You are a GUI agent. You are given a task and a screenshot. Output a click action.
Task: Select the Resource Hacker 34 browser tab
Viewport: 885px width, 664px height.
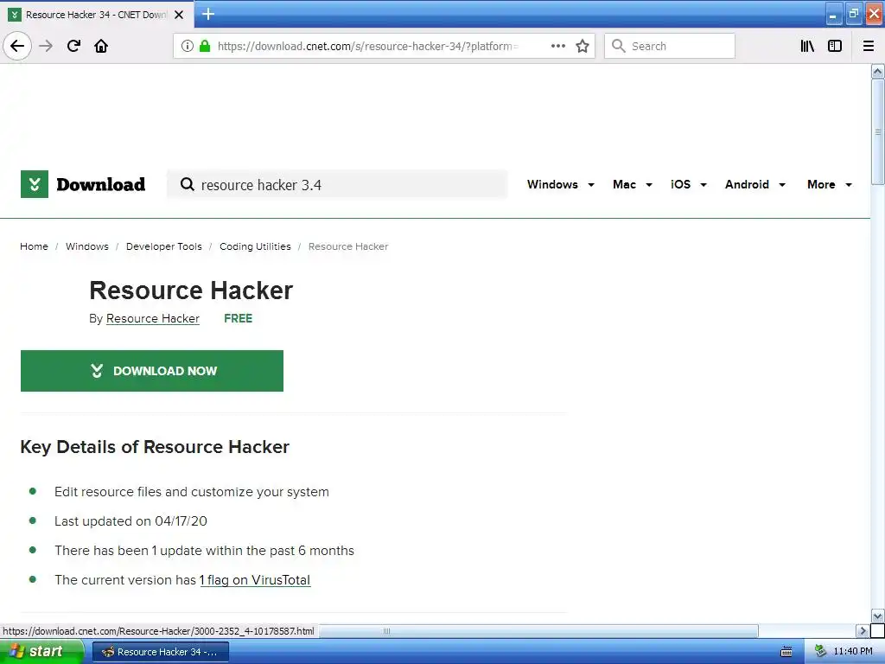(97, 15)
